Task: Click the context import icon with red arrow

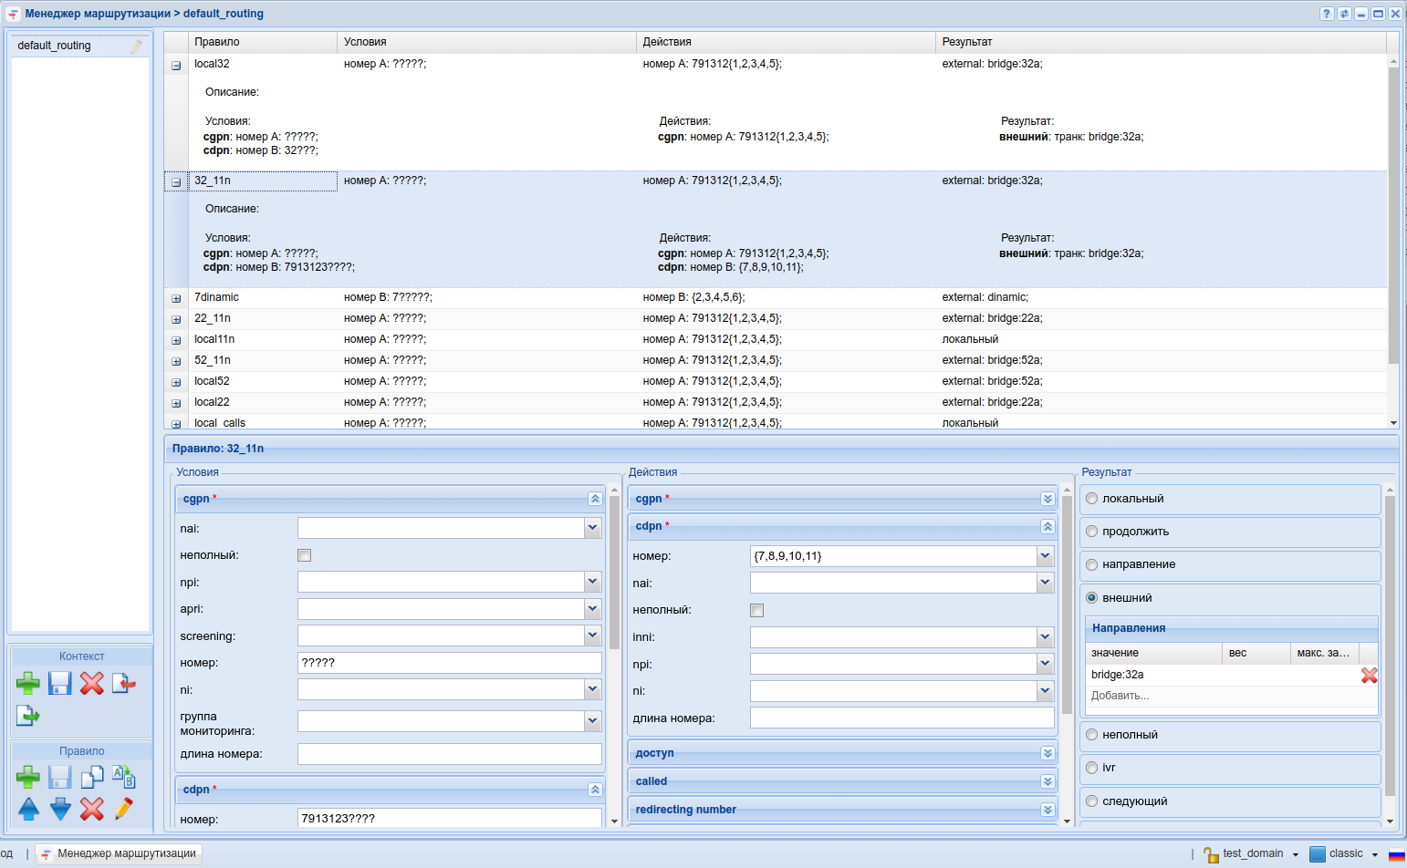Action: pos(124,683)
